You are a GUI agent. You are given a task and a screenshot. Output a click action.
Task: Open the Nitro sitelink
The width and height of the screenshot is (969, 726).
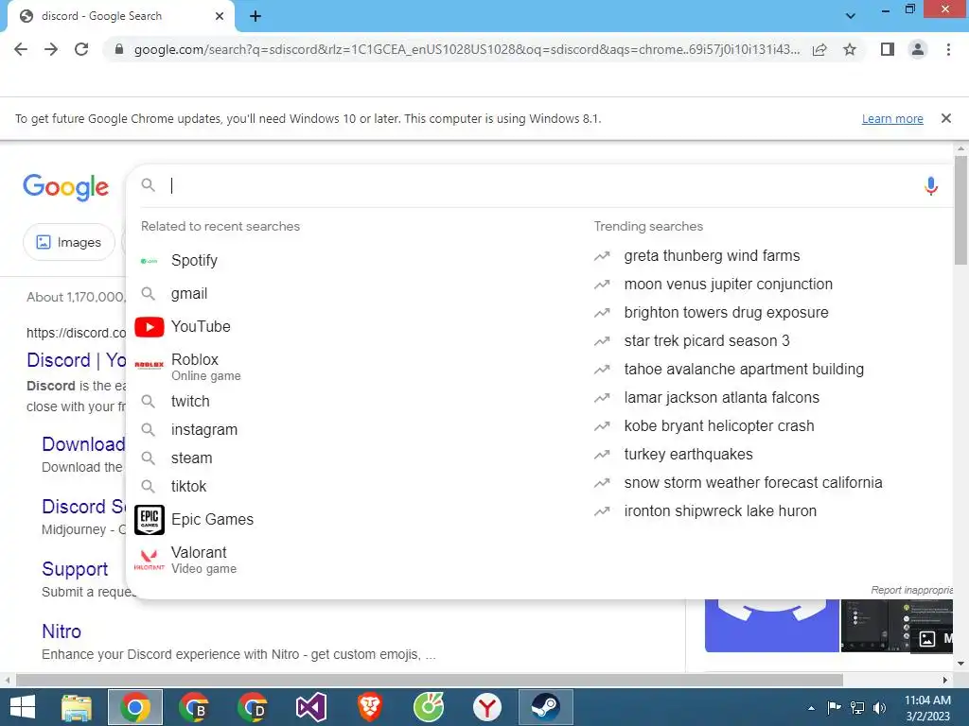pyautogui.click(x=62, y=631)
